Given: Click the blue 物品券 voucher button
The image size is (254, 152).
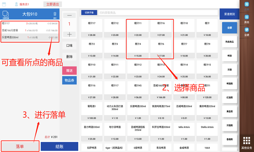Looking at the screenshot, I should [x=69, y=80].
